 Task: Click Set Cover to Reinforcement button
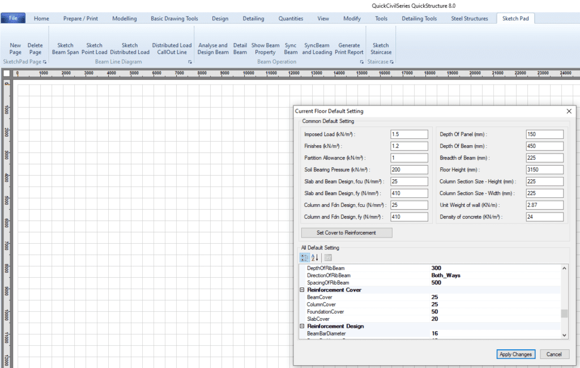tap(346, 232)
